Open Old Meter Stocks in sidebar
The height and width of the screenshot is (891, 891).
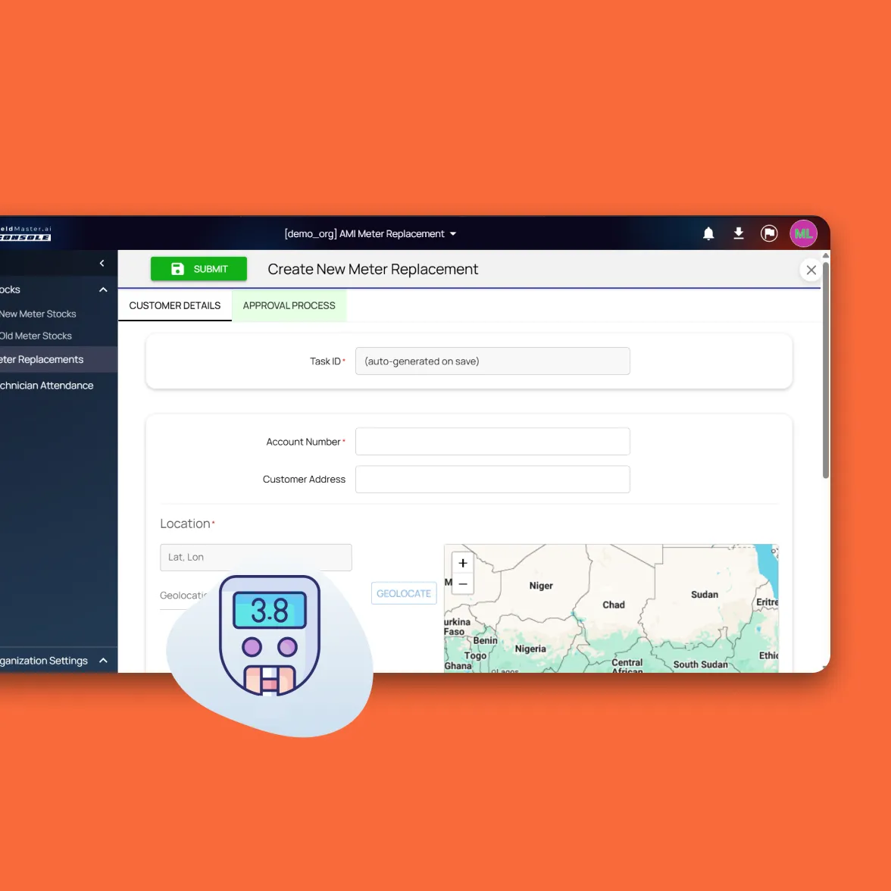pos(35,336)
